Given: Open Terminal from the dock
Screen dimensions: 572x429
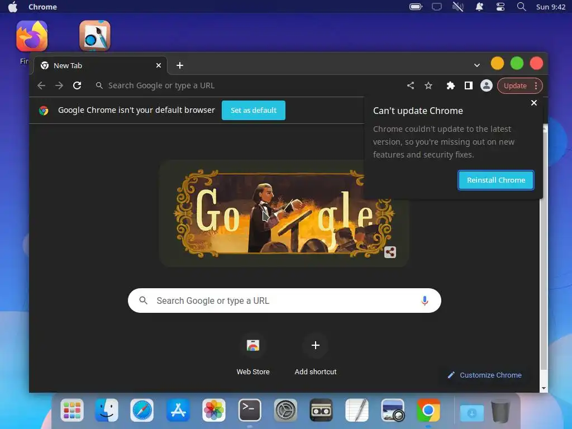Looking at the screenshot, I should [250, 410].
